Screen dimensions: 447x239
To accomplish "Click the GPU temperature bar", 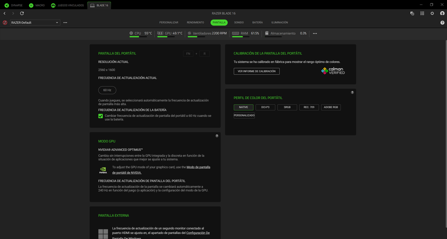I will point(166,37).
